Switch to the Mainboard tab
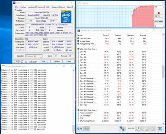Viewport: 166px width, 134px height. (32, 7)
